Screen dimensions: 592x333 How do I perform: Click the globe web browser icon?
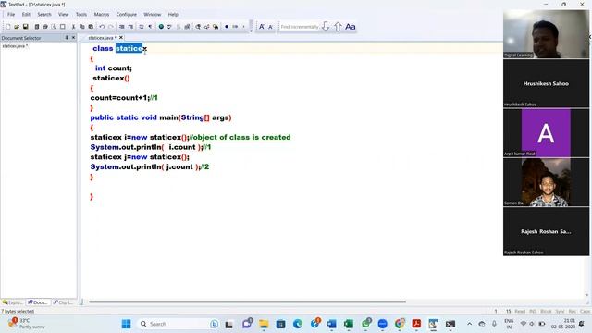click(x=161, y=27)
